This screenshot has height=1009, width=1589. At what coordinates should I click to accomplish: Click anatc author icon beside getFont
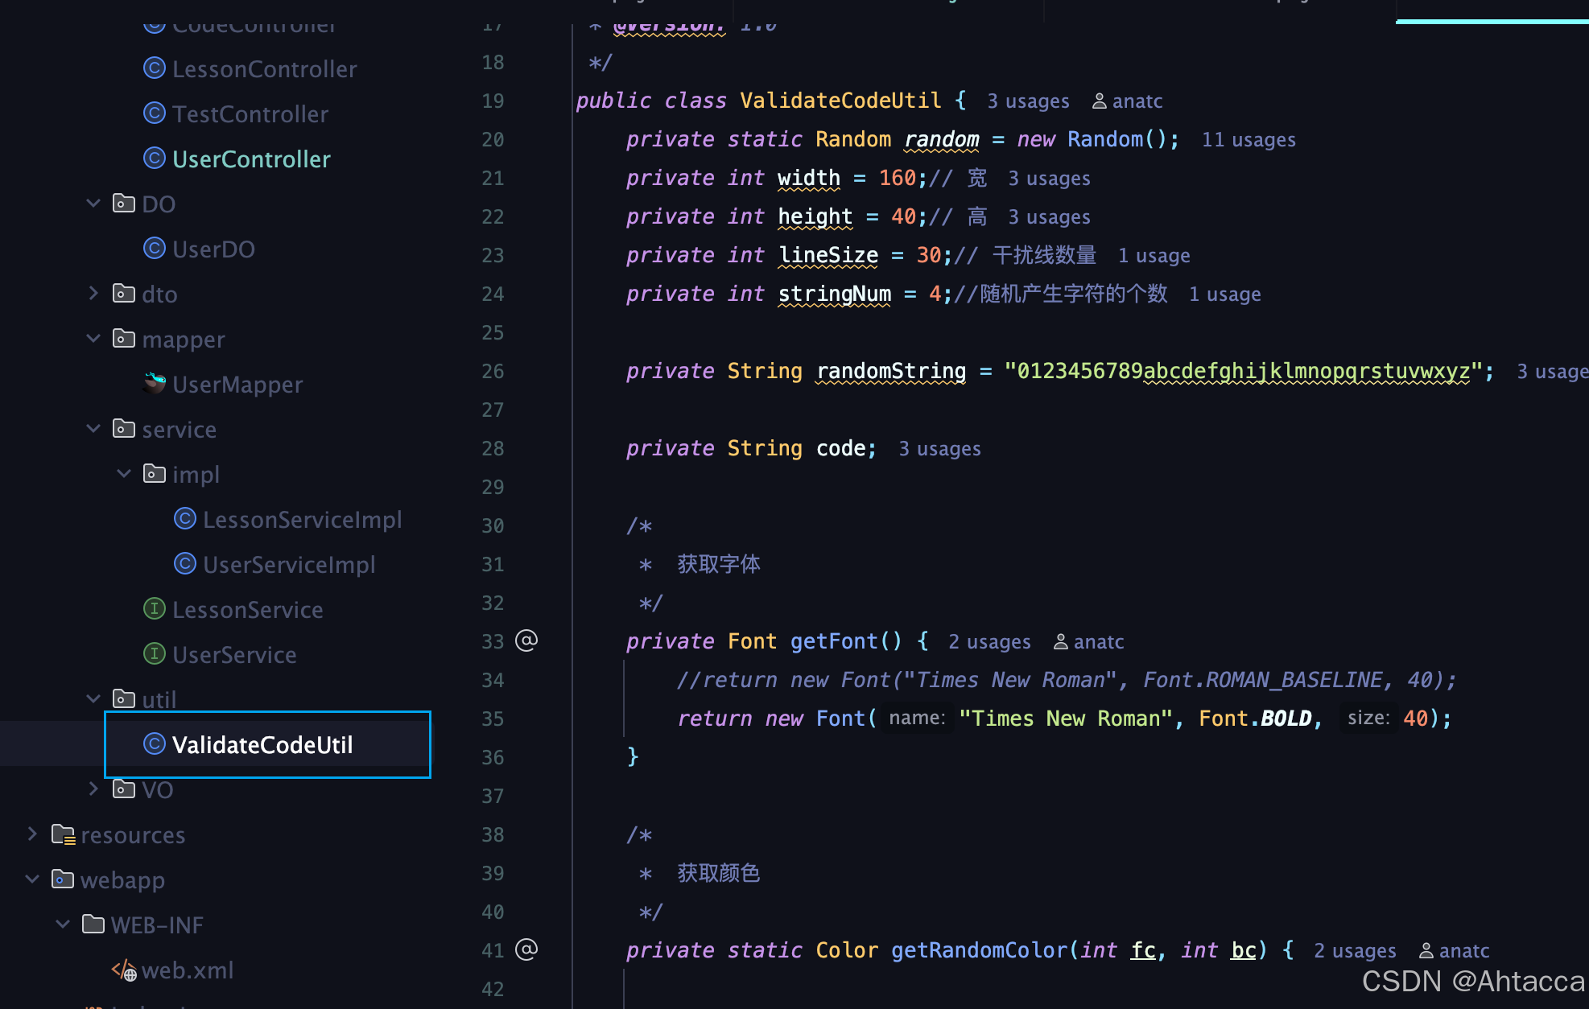tap(1061, 641)
